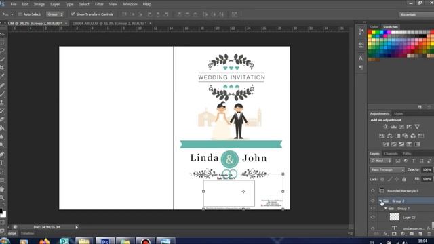Click align top edges in options bar
Screen dimensions: 434x244
coord(125,14)
